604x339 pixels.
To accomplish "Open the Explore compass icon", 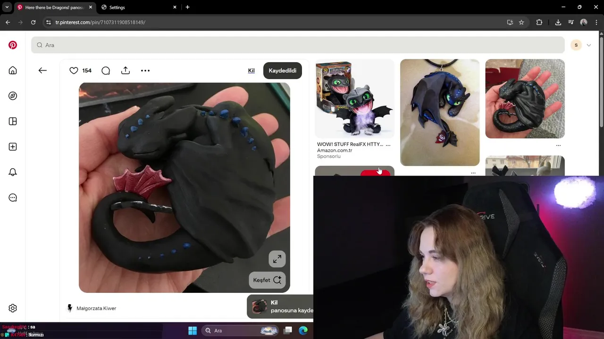I will pos(13,96).
